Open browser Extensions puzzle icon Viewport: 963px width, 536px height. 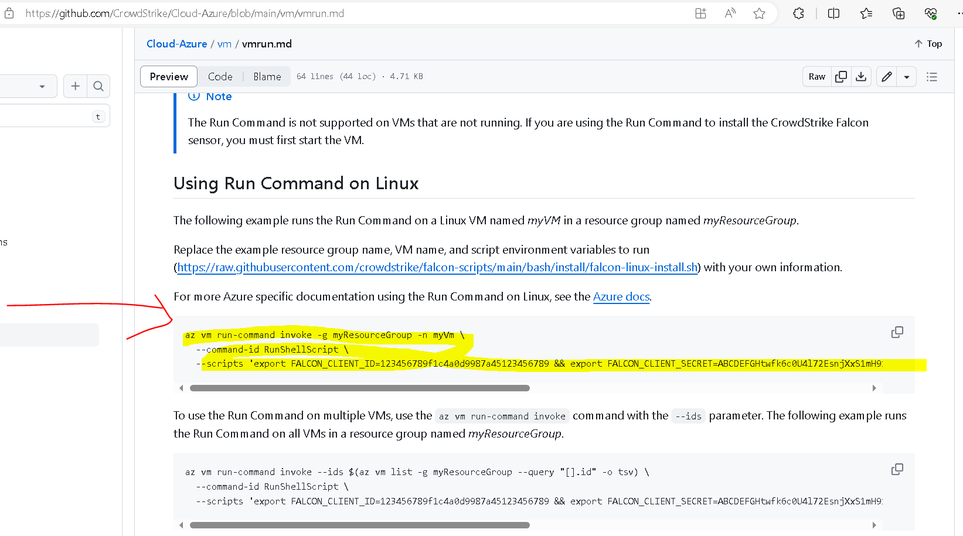coord(798,13)
